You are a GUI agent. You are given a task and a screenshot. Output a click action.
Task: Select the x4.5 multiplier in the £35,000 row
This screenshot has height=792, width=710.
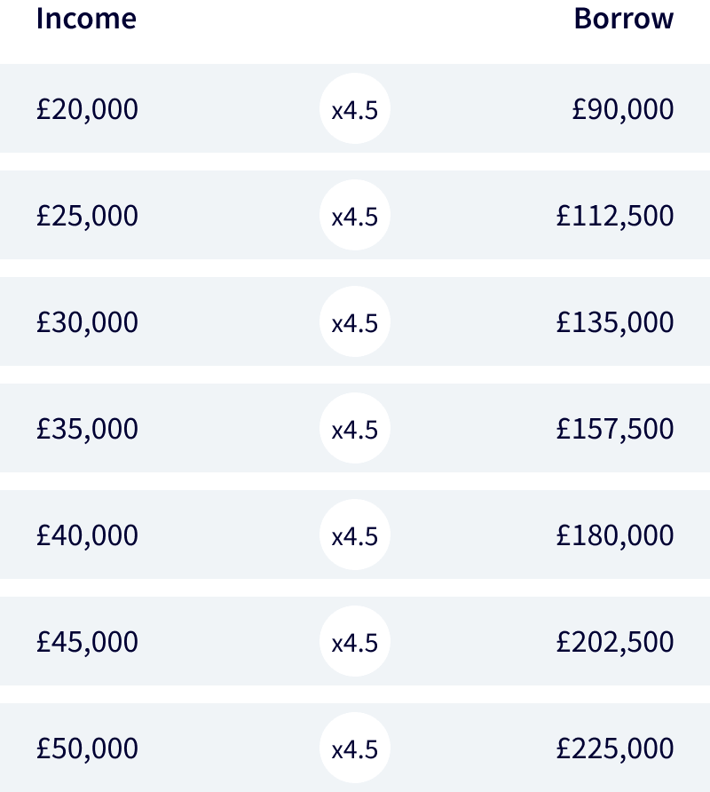(355, 429)
